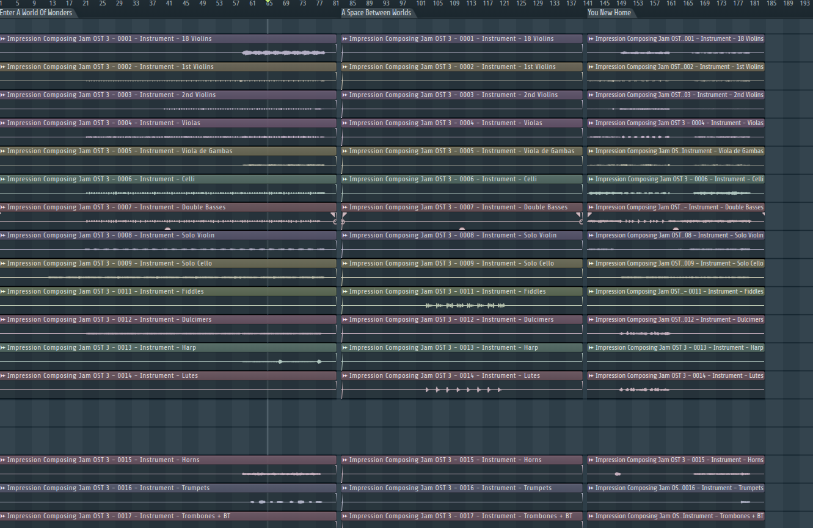This screenshot has width=813, height=528.
Task: Open Harp clip menu, A Space Between Worlds
Action: 345,348
